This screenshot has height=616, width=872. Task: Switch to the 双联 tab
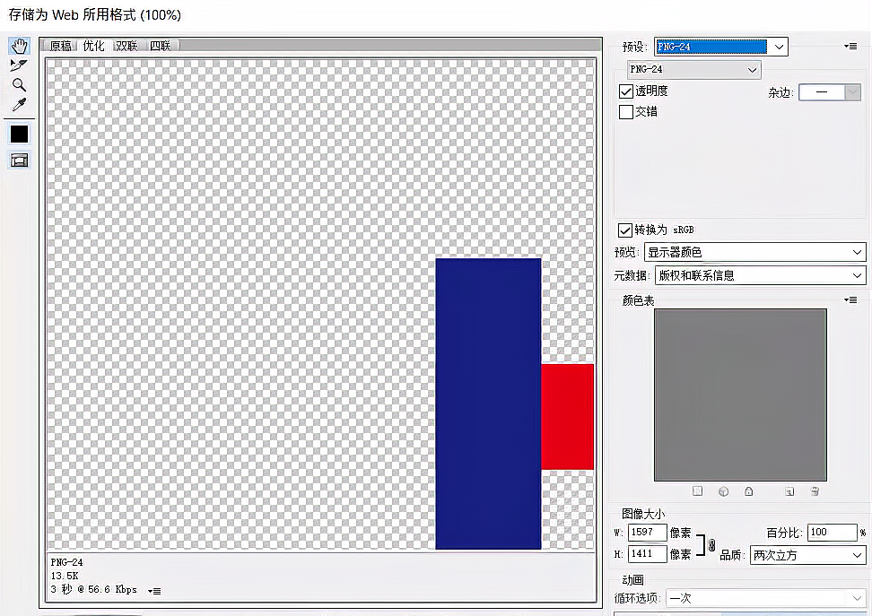[126, 46]
